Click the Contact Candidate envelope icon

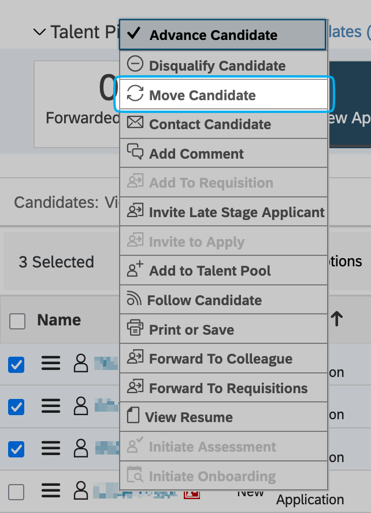[135, 123]
